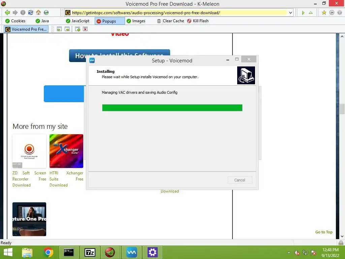Go back with the green Back arrow

click(x=7, y=12)
